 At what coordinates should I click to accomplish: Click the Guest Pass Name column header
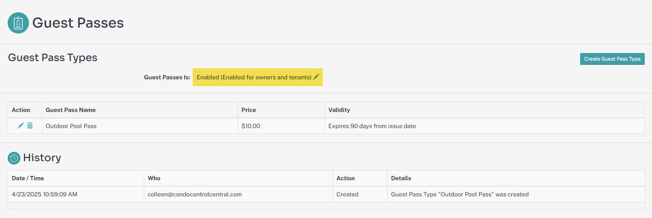[71, 110]
